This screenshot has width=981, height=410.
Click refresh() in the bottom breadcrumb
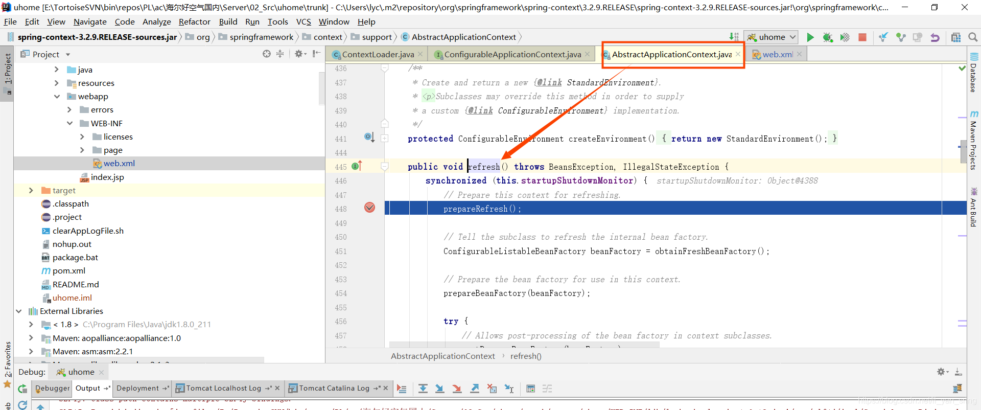point(526,356)
